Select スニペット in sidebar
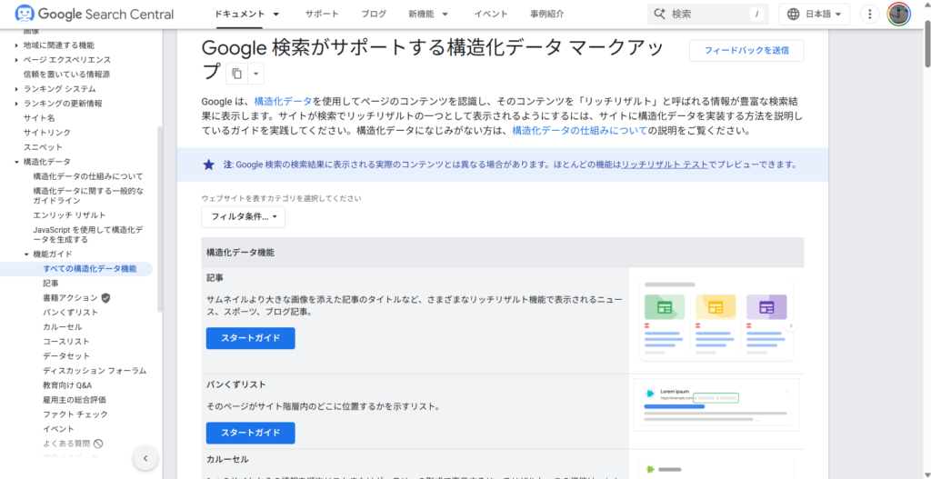 coord(43,146)
